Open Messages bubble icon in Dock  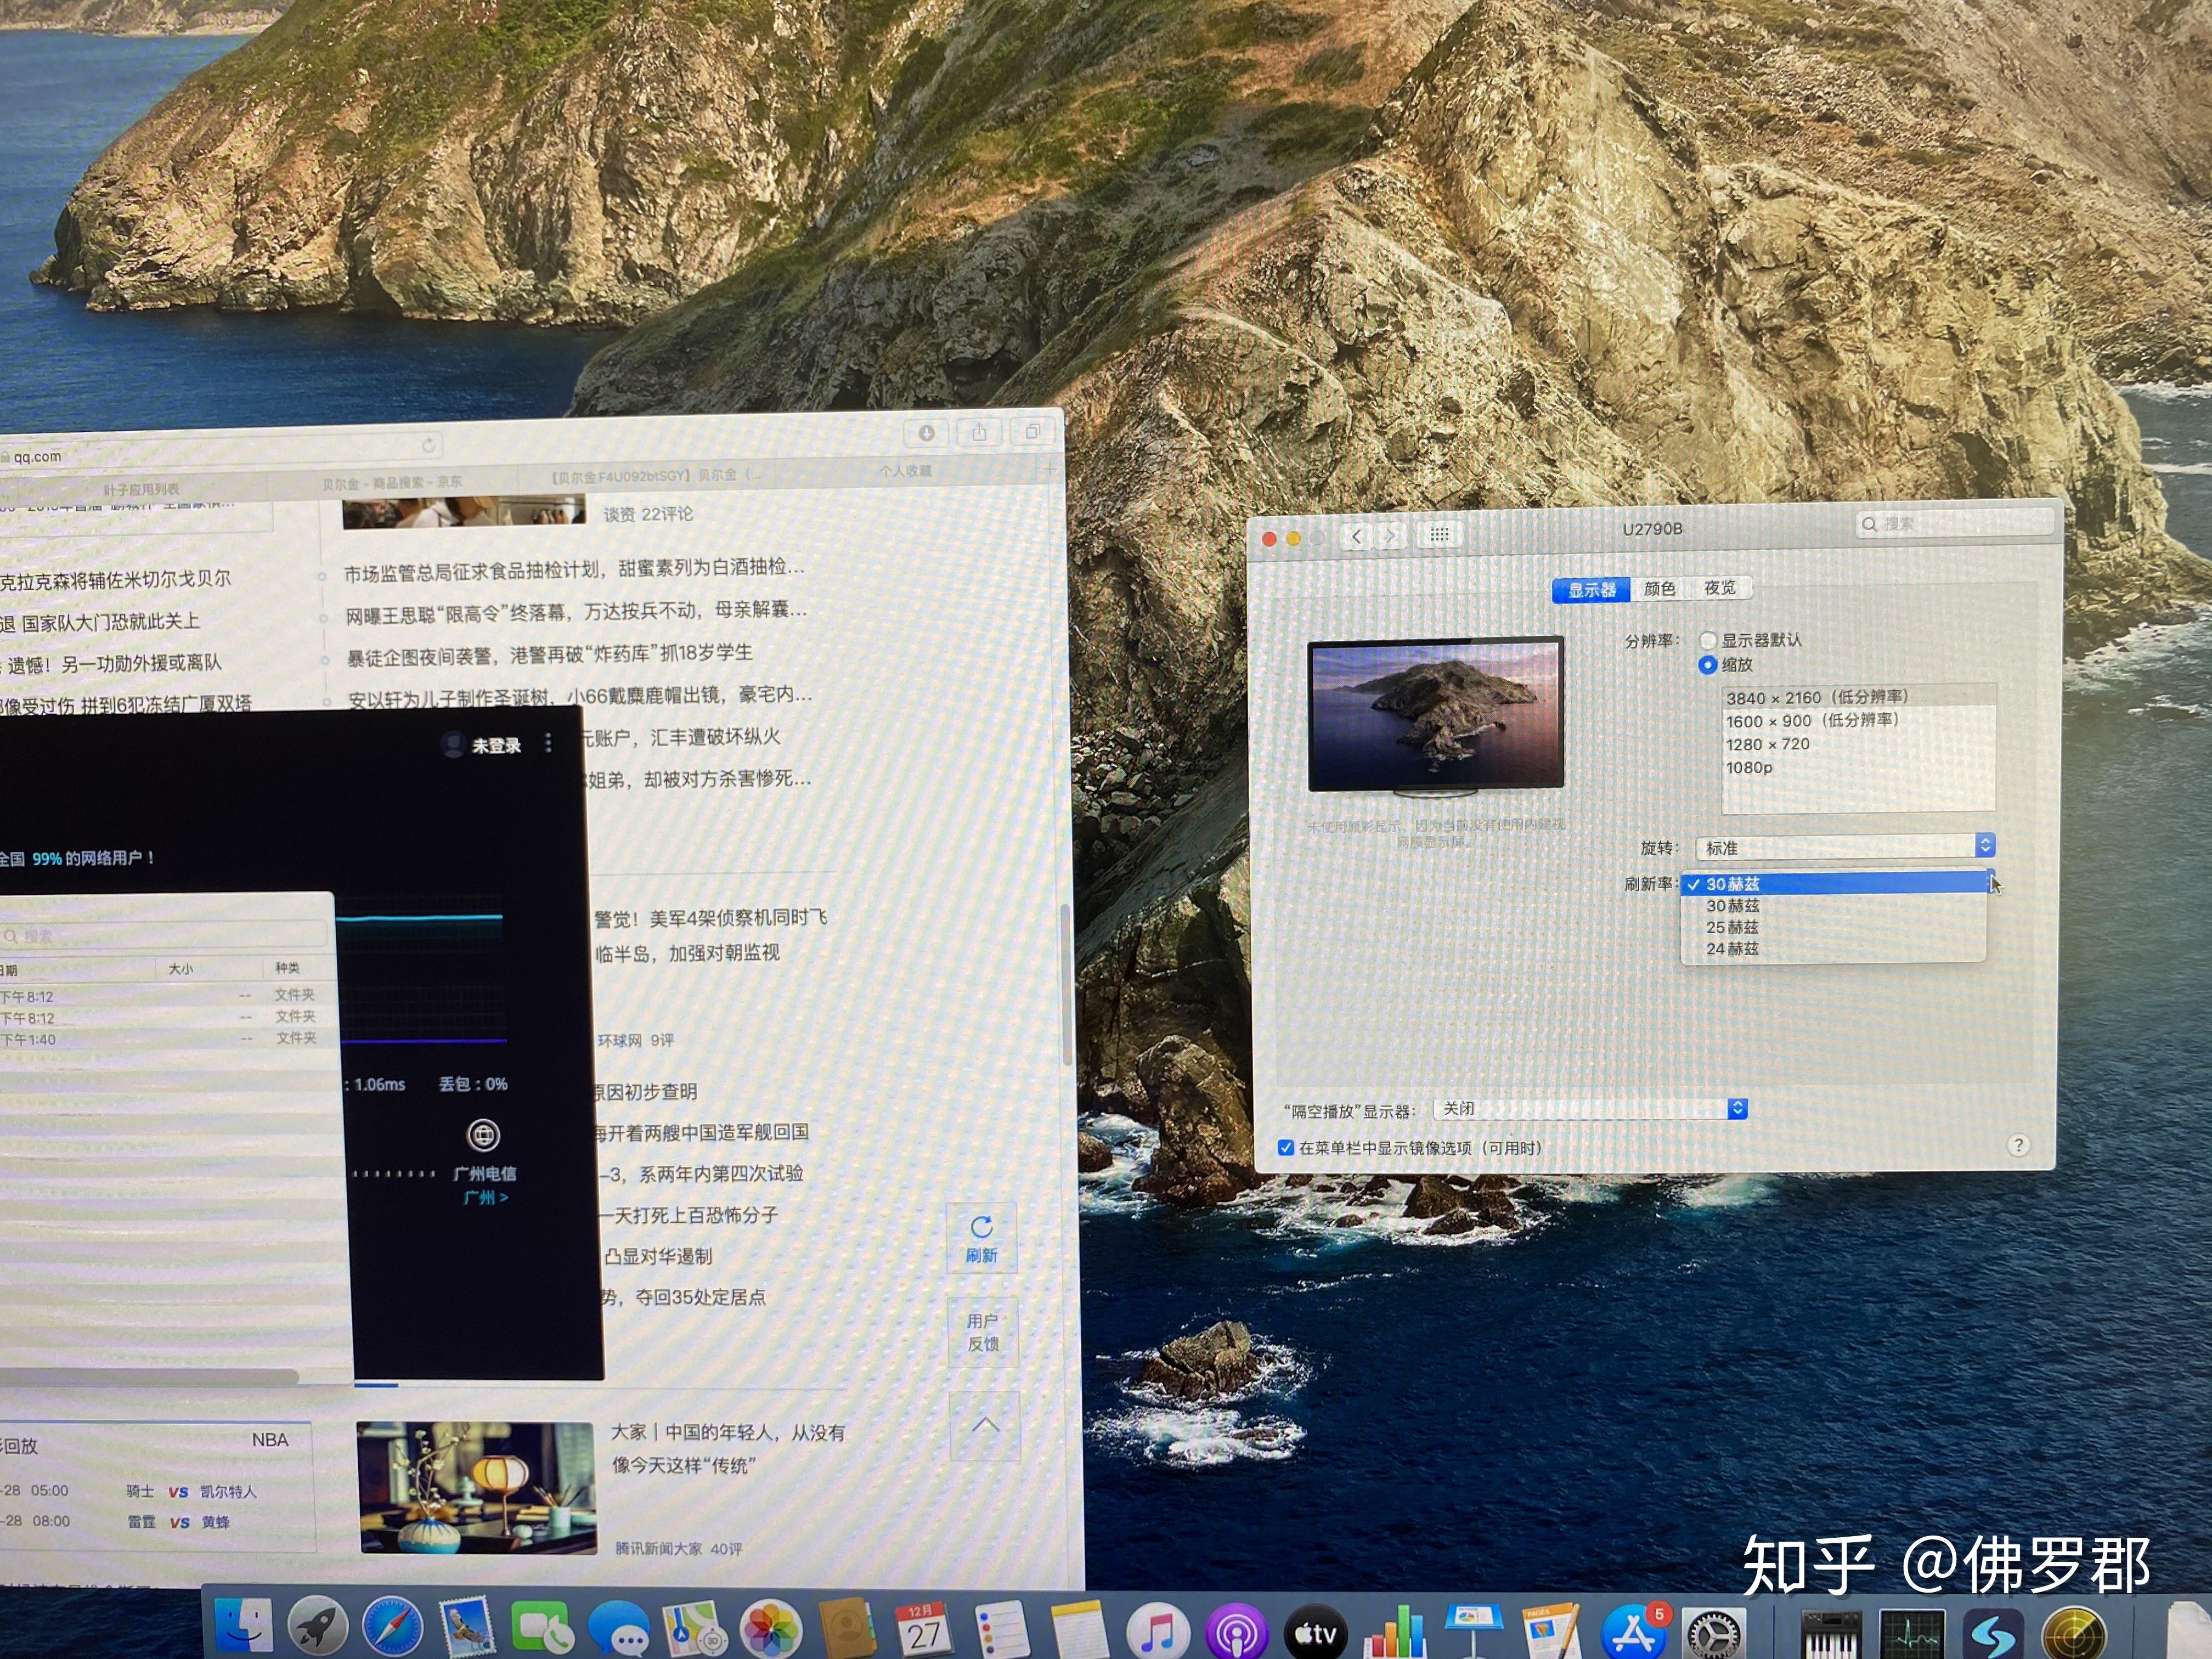619,1630
